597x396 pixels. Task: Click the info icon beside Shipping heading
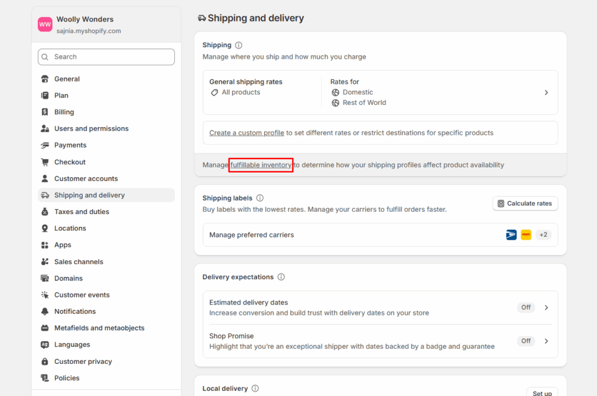(238, 45)
